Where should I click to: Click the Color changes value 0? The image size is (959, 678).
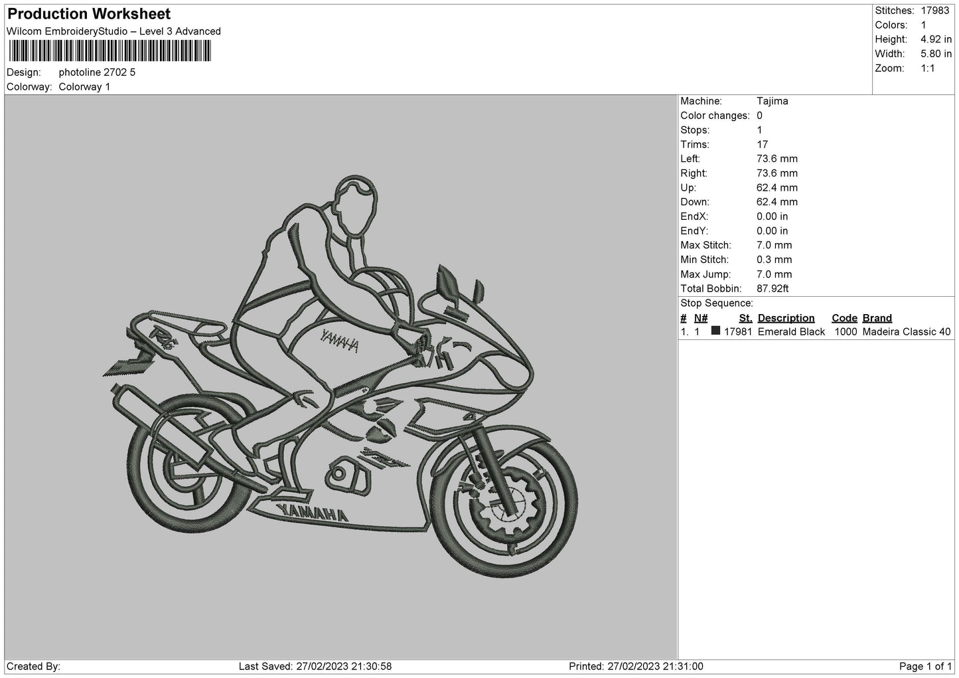(x=760, y=116)
